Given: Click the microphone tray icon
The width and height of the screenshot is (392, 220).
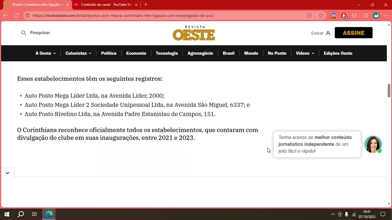Looking at the screenshot, I should click(x=346, y=214).
